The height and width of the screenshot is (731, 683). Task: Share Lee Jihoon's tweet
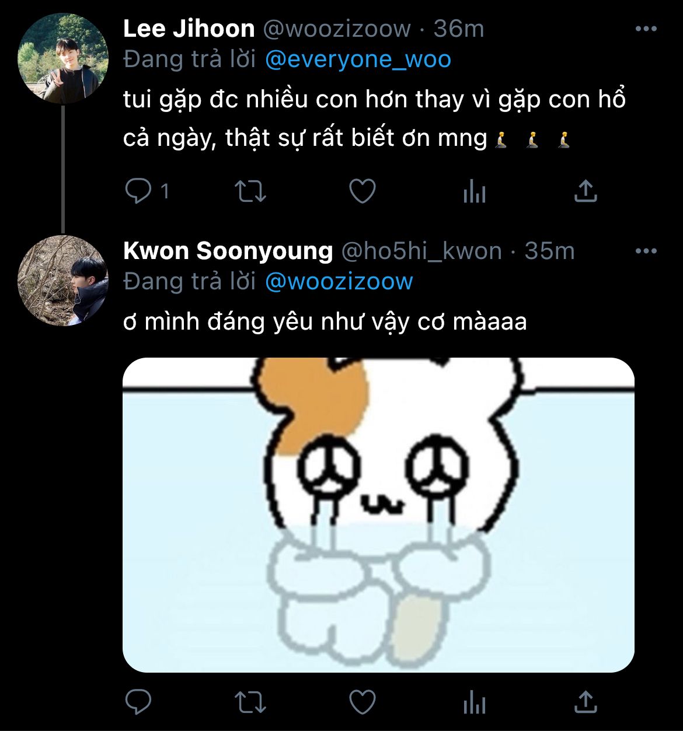pyautogui.click(x=586, y=191)
